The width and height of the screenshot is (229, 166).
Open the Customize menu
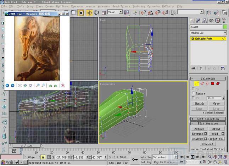pyautogui.click(x=153, y=6)
